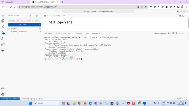Open terminal panel more actions menu

(x=180, y=33)
